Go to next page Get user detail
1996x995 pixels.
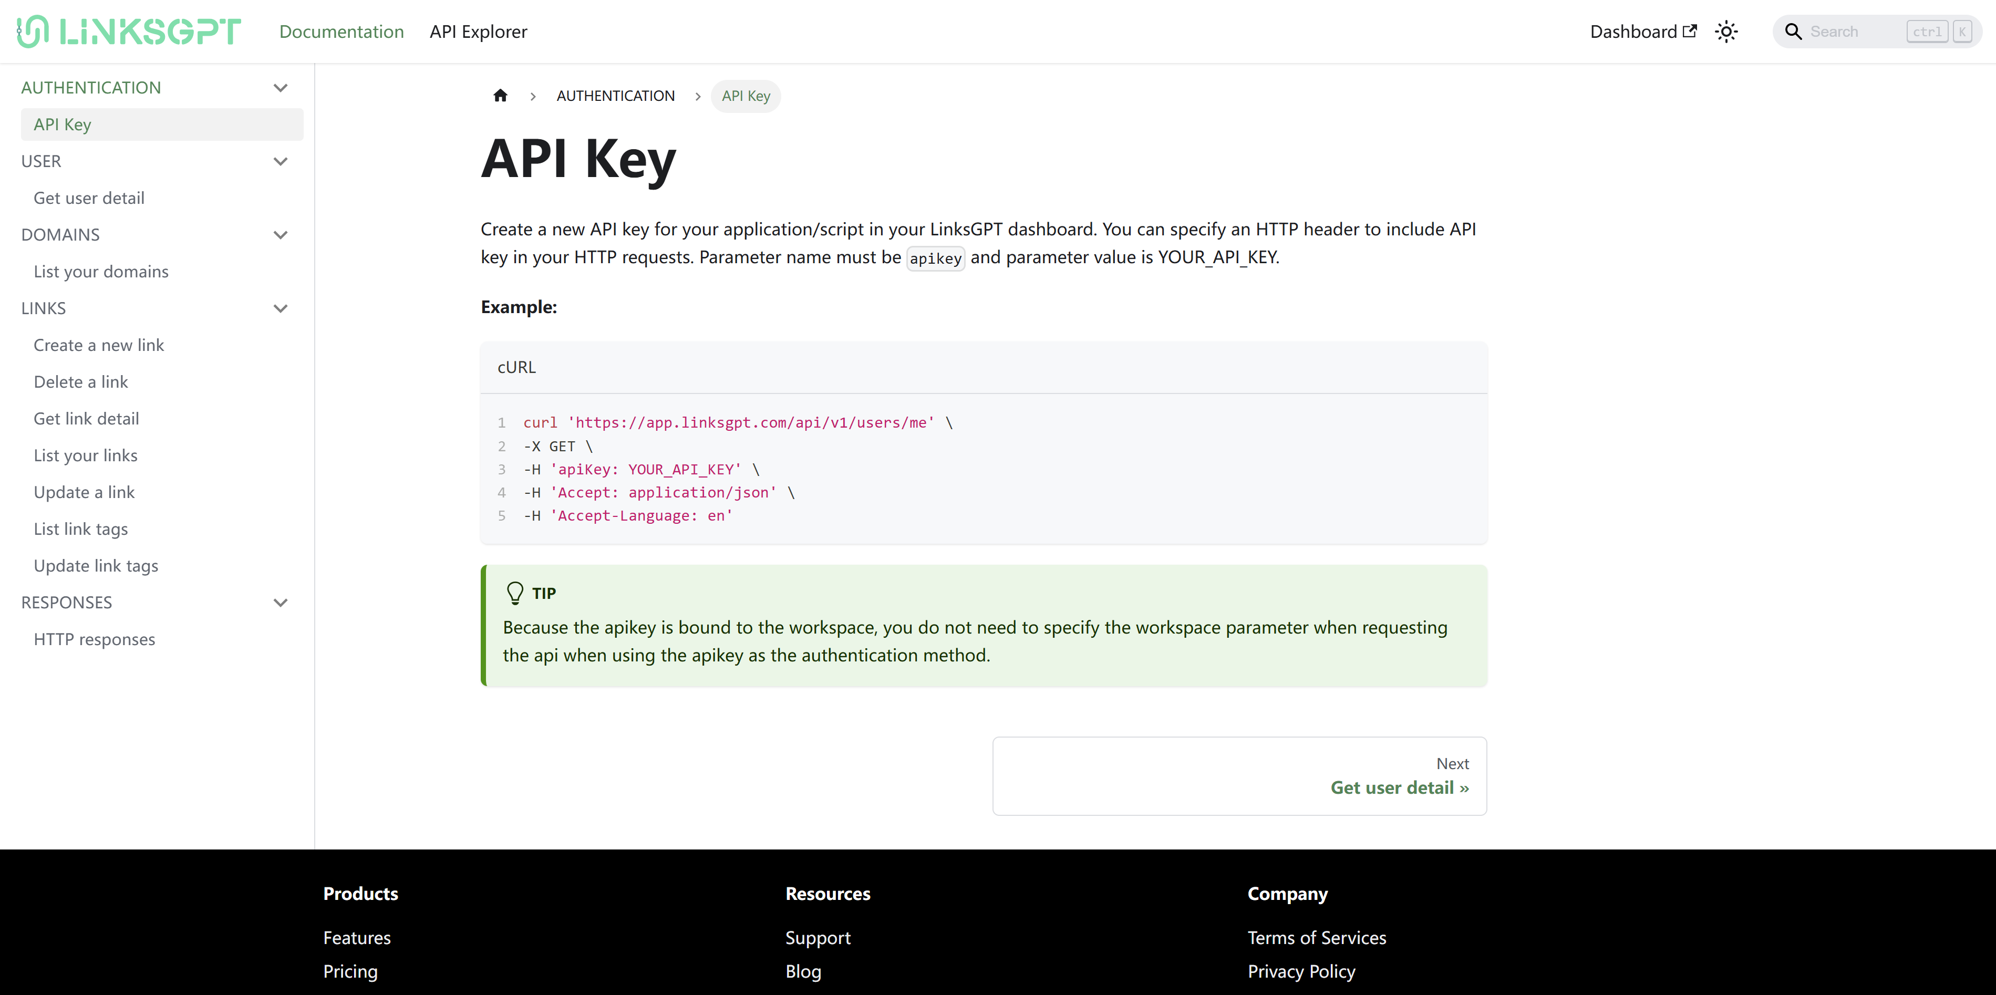pos(1399,787)
